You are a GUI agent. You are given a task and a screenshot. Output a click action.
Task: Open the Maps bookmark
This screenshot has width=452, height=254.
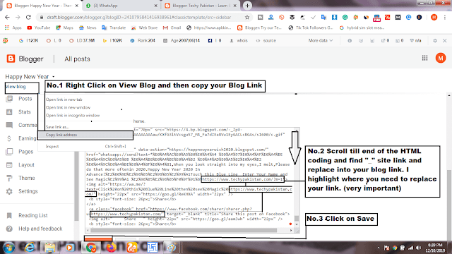pyautogui.click(x=64, y=28)
